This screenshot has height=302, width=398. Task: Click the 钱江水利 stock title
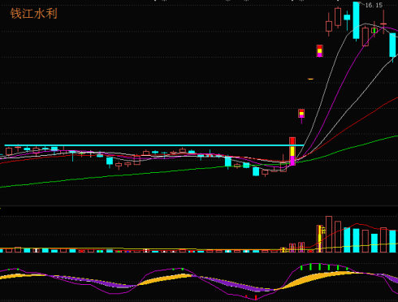[x=34, y=14]
